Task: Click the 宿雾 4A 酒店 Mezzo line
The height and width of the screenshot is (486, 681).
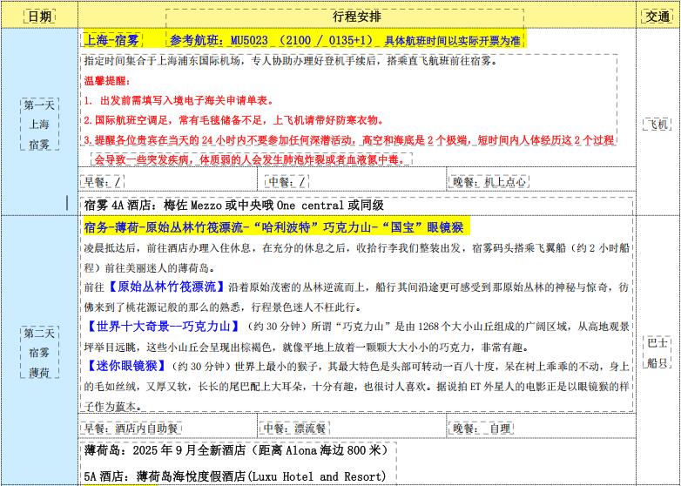Action: [x=234, y=206]
